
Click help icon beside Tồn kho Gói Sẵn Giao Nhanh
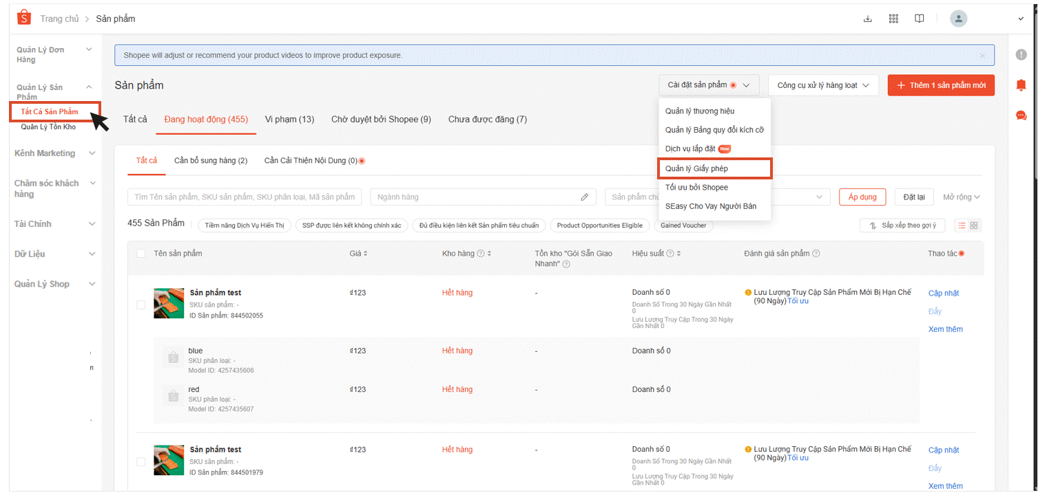pyautogui.click(x=566, y=264)
